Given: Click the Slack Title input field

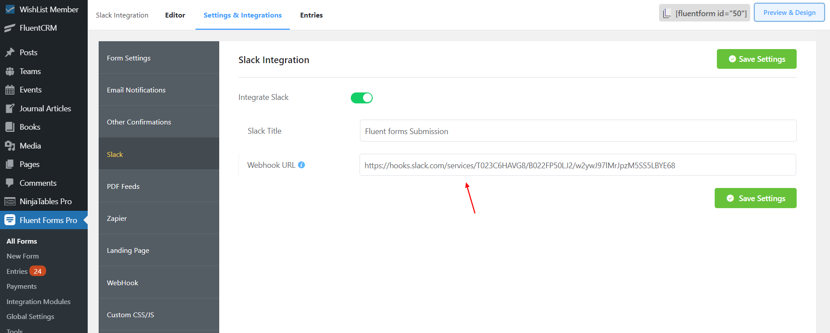Looking at the screenshot, I should 578,131.
